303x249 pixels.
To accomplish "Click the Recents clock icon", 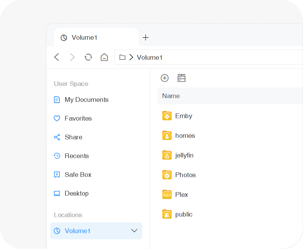I will point(57,156).
